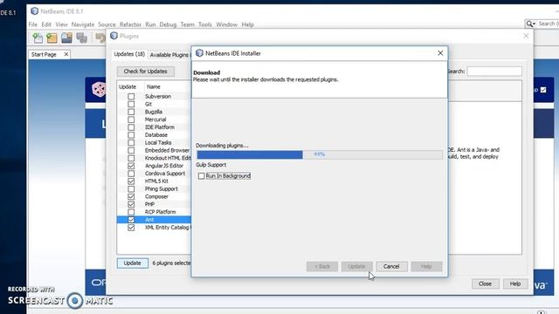
Task: Click the Undo toolbar icon
Action: point(100,38)
